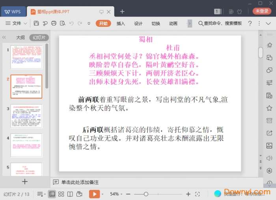Click the print icon in toolbar
276x200 pixels.
coord(54,23)
